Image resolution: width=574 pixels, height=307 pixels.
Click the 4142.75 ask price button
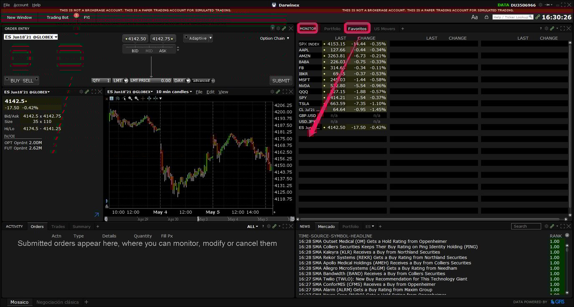(163, 39)
